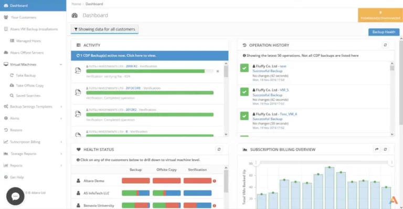Click green checkmark for Fluffy Co. test
Viewport: 403px width, 209px height.
tap(244, 68)
